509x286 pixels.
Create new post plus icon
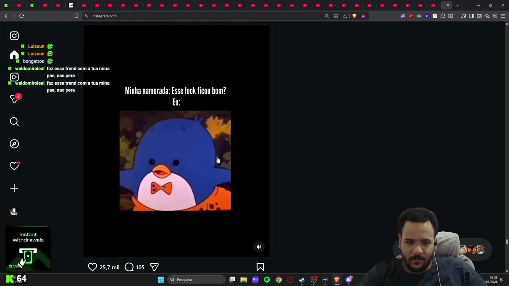[x=14, y=188]
